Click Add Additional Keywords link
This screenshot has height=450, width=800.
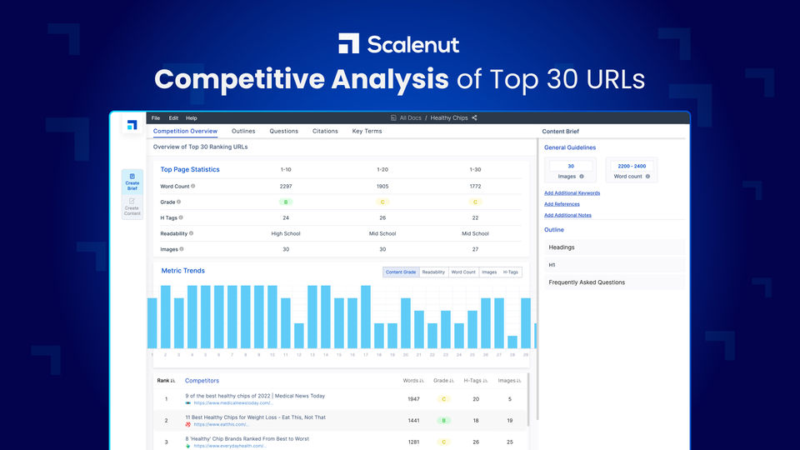572,192
